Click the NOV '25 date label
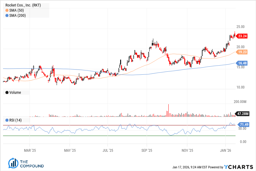This screenshot has width=256, height=171. [187, 151]
